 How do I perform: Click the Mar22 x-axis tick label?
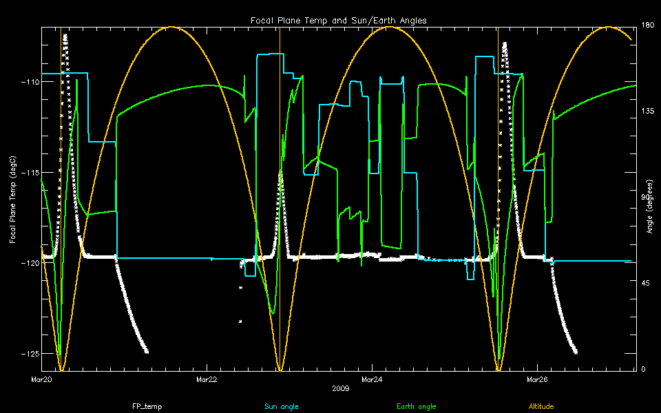click(x=207, y=379)
